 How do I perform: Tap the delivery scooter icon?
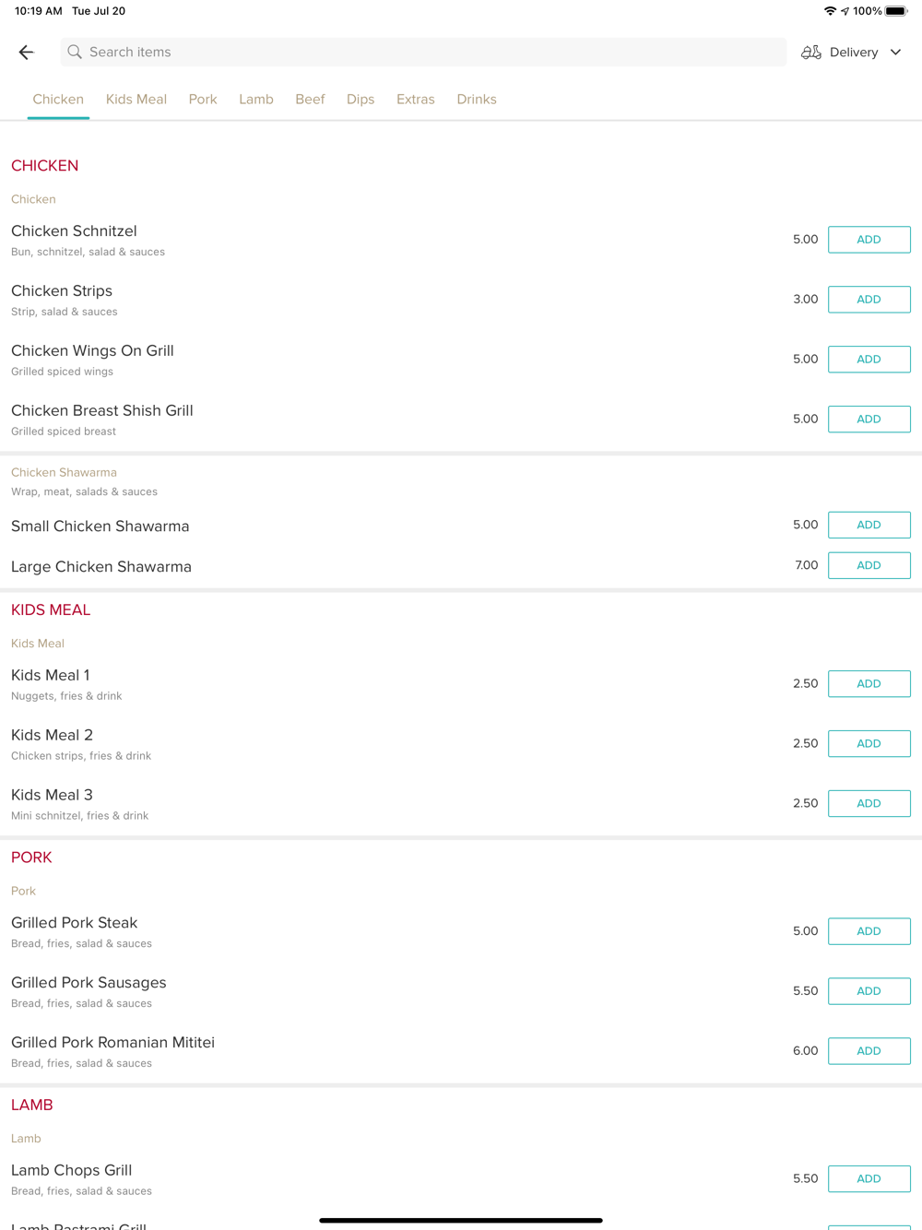point(810,53)
